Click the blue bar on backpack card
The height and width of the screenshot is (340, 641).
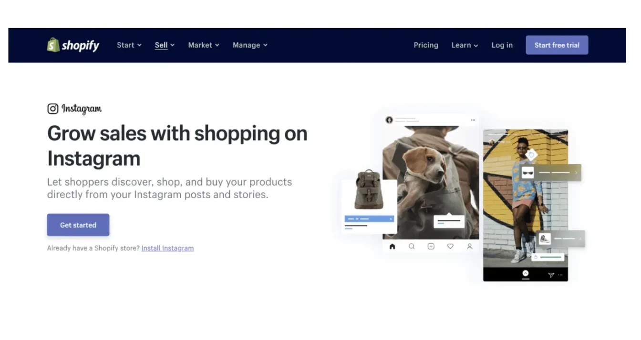coord(369,219)
